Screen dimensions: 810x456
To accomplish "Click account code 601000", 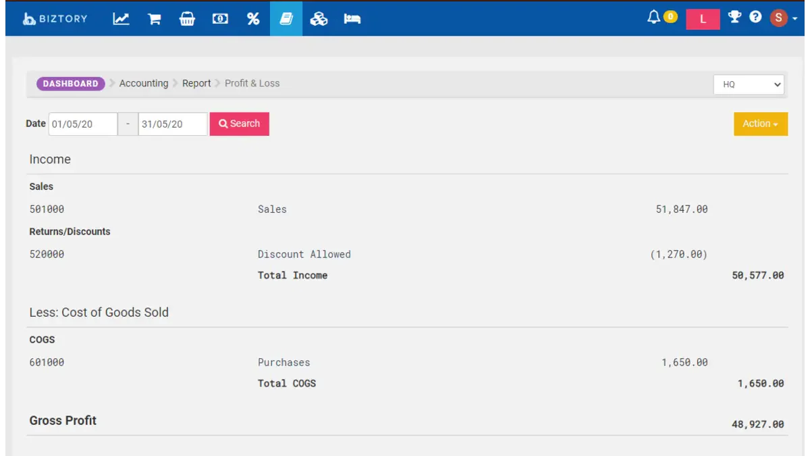I will (x=47, y=363).
